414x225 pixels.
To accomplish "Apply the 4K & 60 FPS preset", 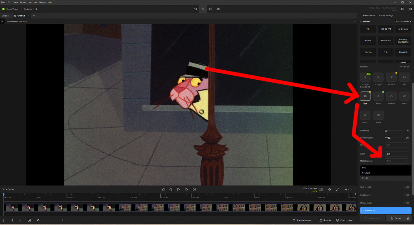I will [386, 29].
